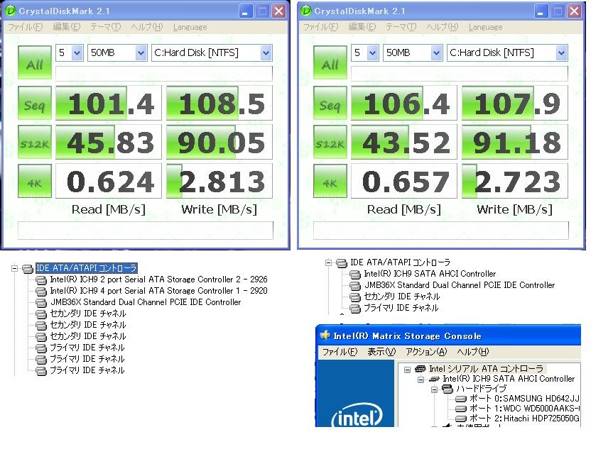Viewport: 613px width, 454px height.
Task: Collapse Intel シリアル ATA コントローラ node
Action: [x=407, y=370]
